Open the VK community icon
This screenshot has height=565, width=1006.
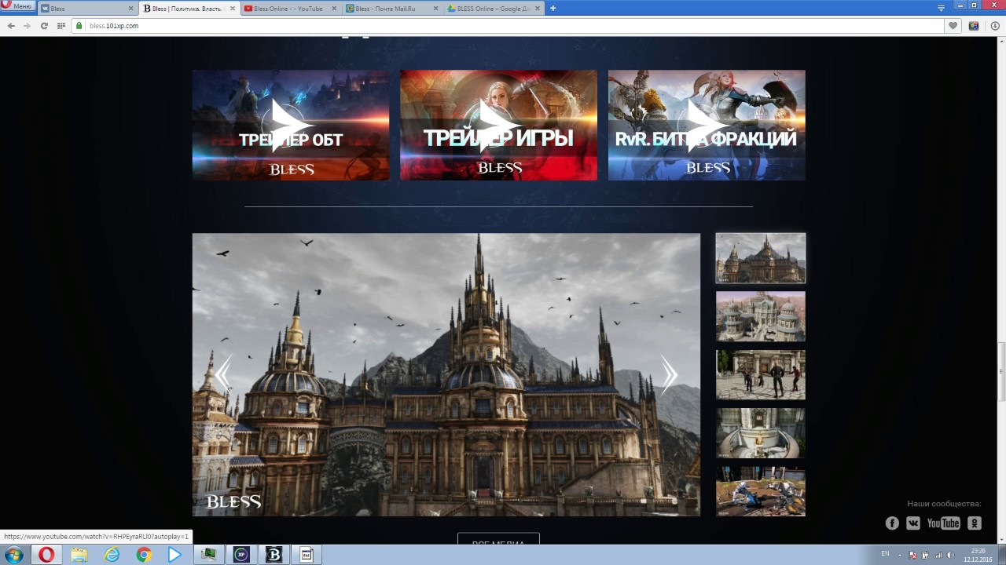(x=912, y=523)
